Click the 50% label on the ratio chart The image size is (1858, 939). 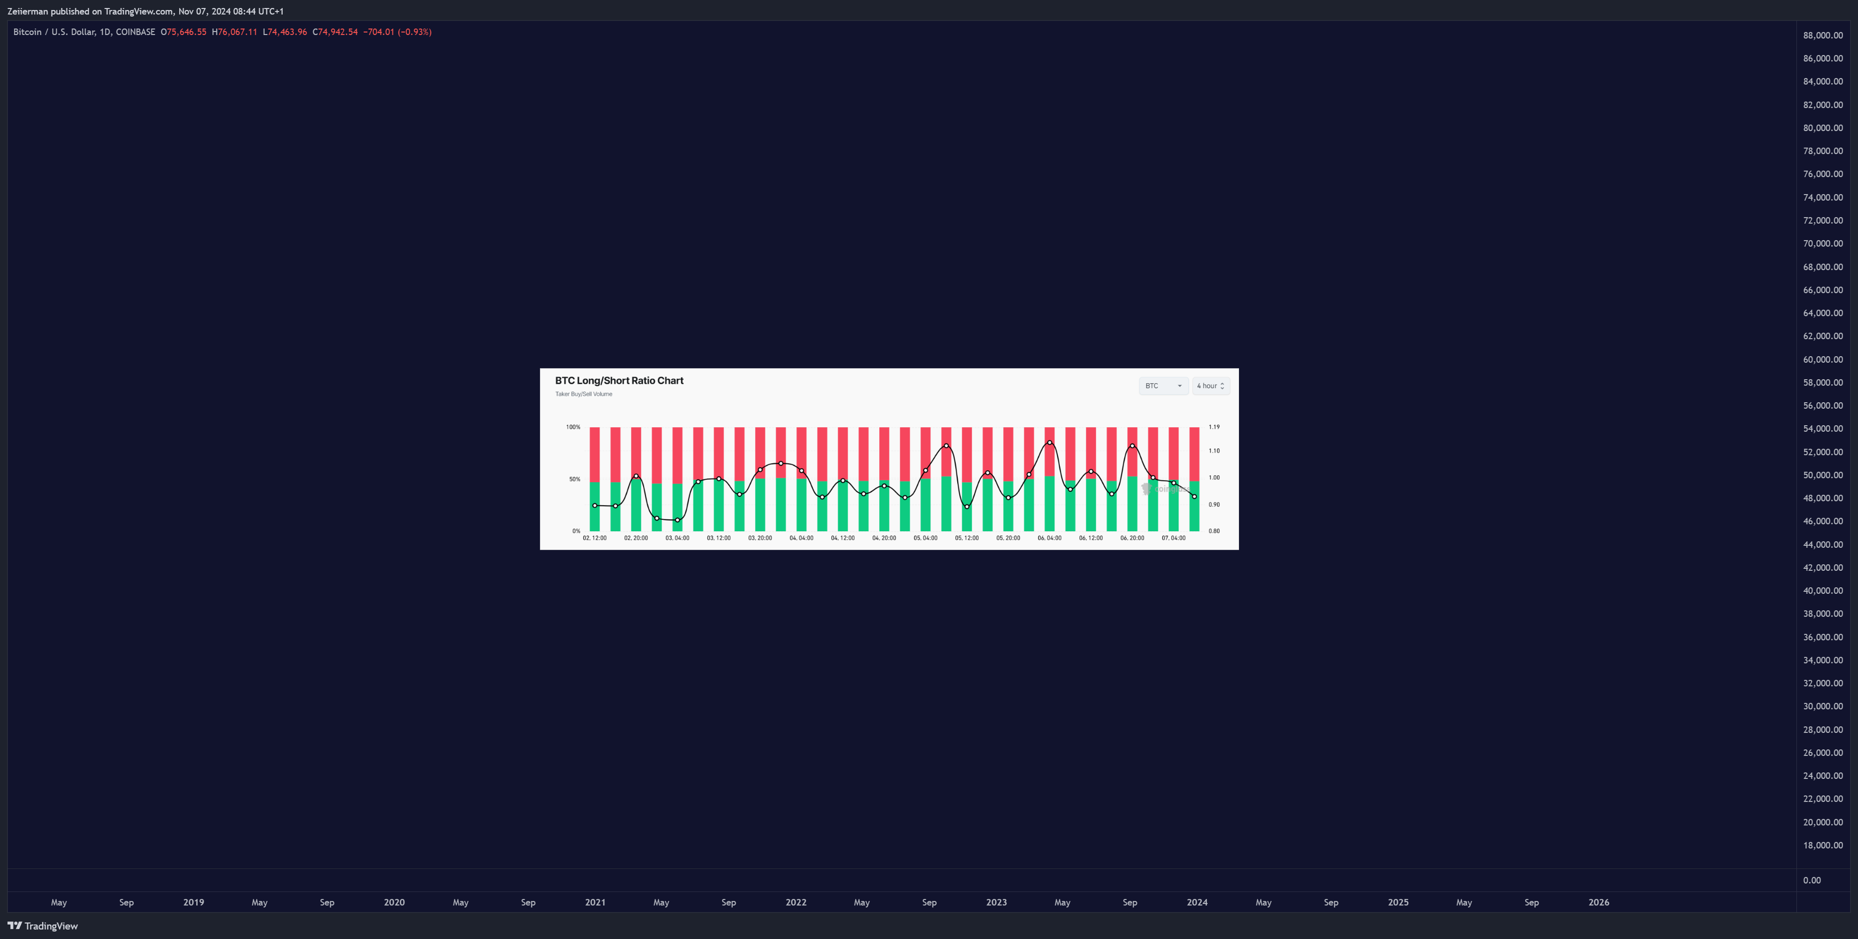coord(574,479)
